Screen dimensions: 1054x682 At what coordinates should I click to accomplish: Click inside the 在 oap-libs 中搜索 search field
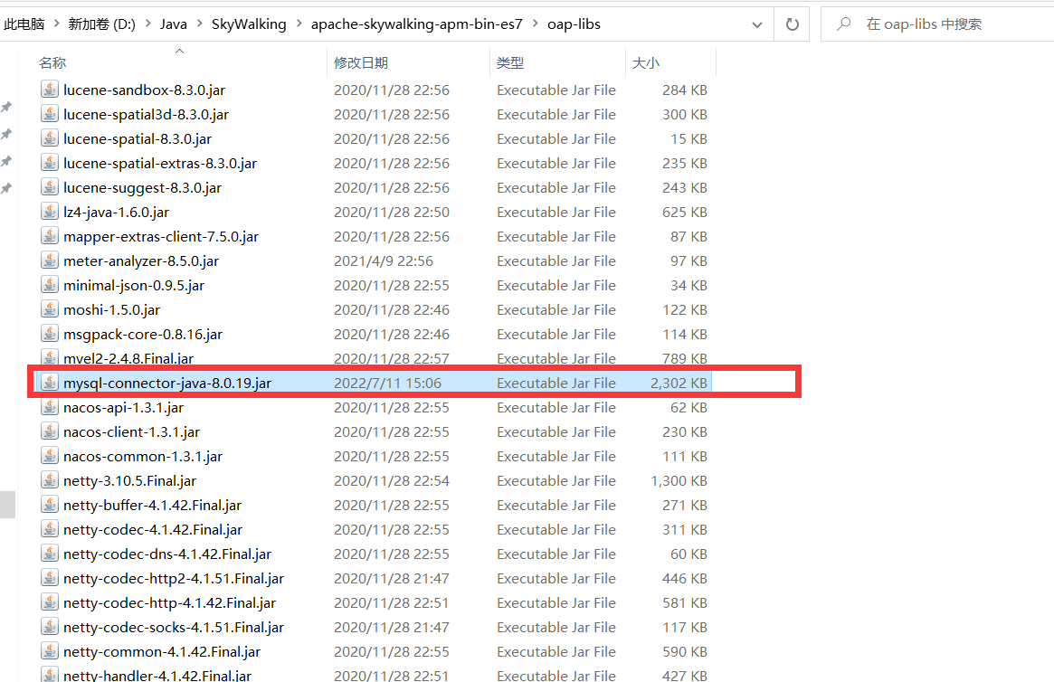click(941, 24)
